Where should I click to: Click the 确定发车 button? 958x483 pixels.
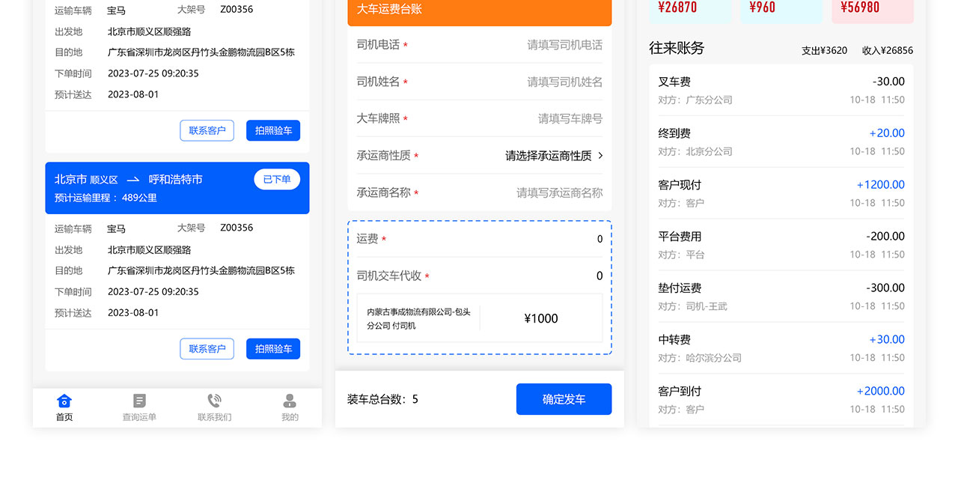[564, 399]
